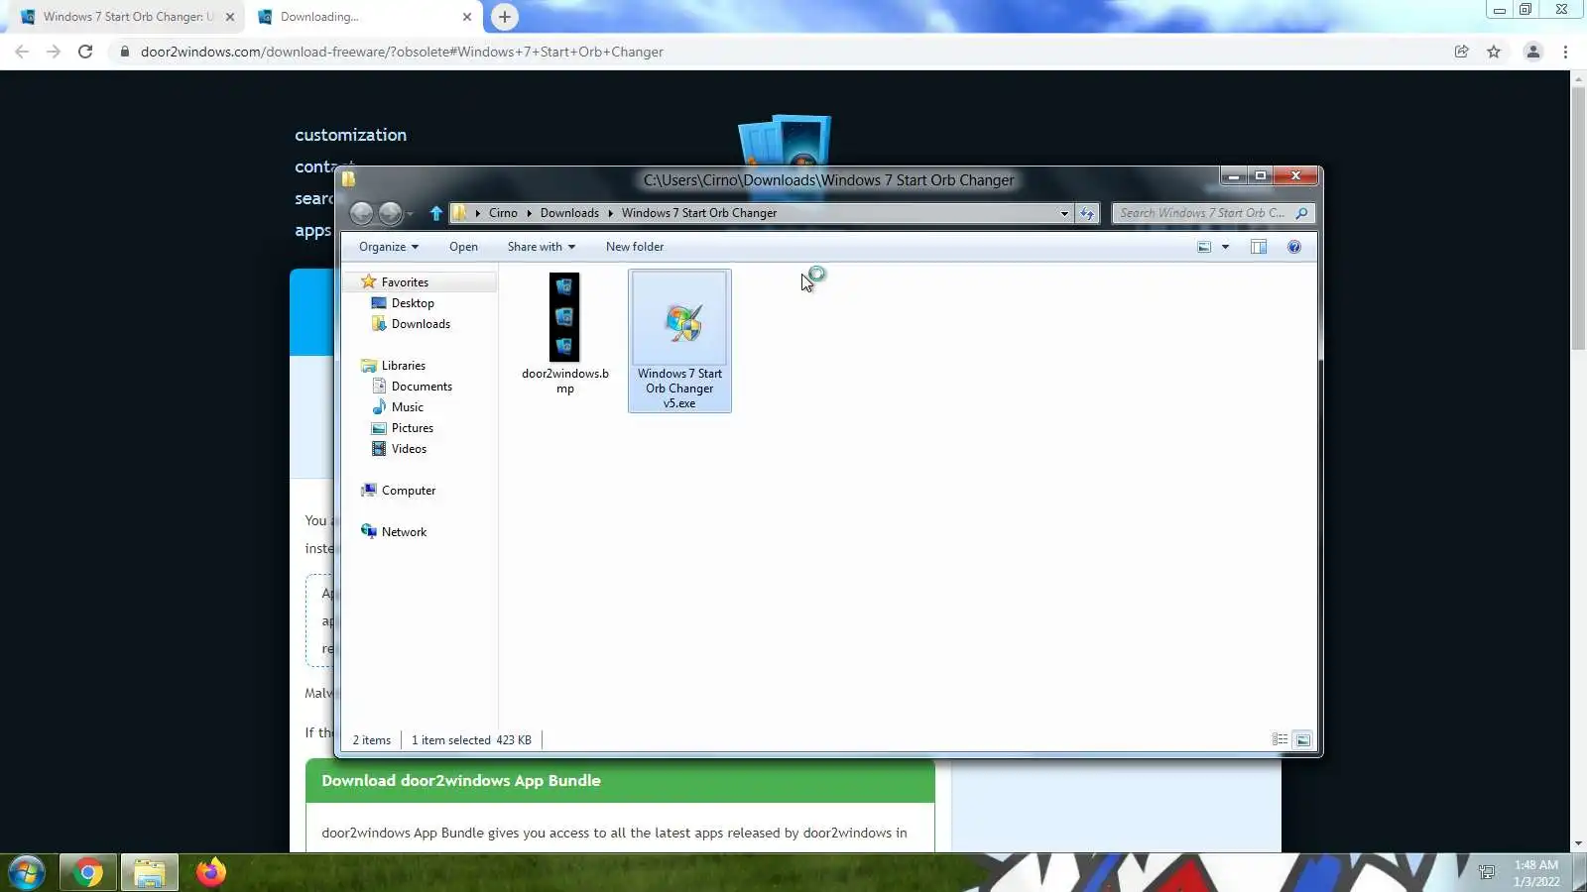Open the Share with dropdown menu

(541, 247)
